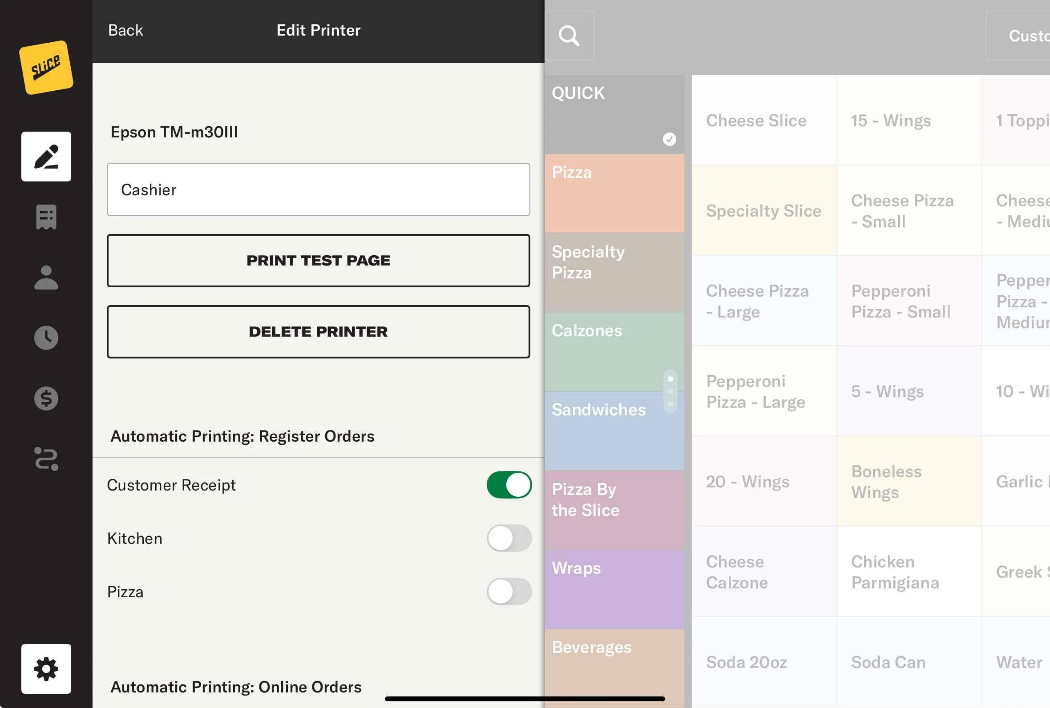Open the order entry pencil icon
Viewport: 1050px width, 708px height.
click(x=46, y=157)
